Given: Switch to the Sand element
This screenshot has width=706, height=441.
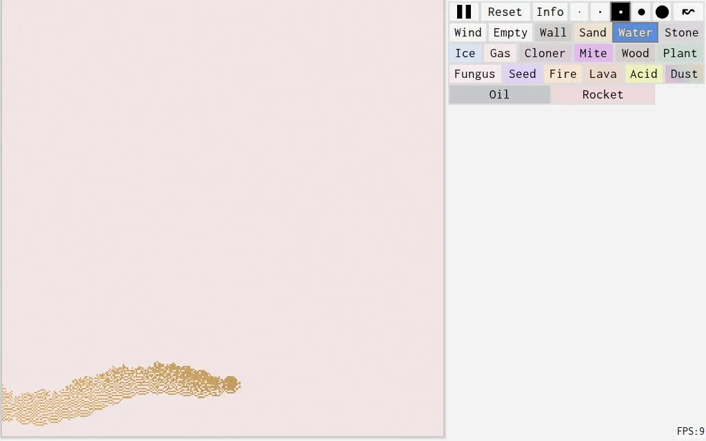Looking at the screenshot, I should coord(592,32).
